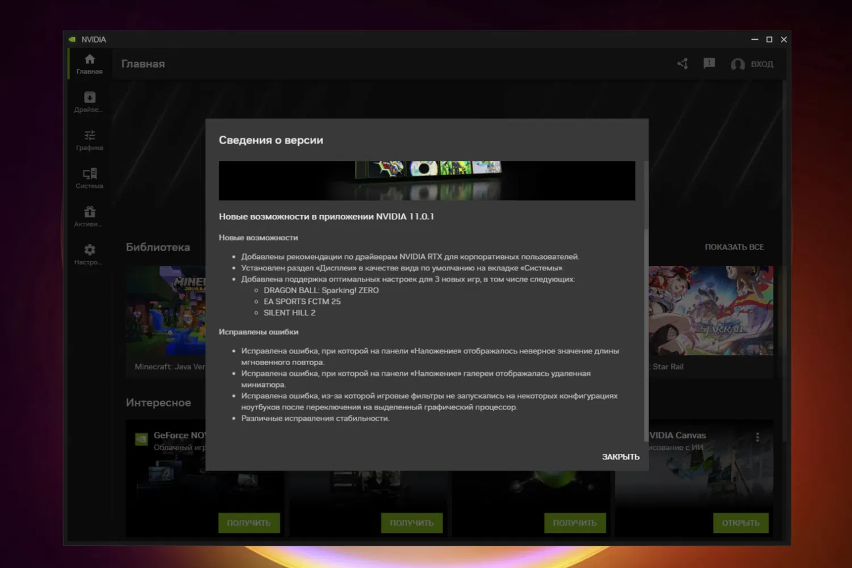Open the gift-box rewards sidebar section
The image size is (852, 568).
tap(90, 216)
